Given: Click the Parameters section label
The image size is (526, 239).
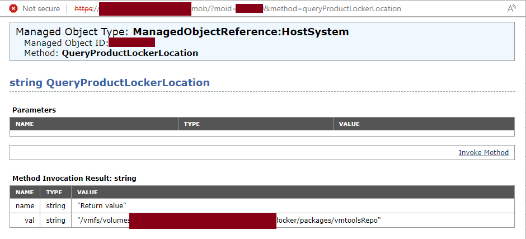Looking at the screenshot, I should [x=34, y=110].
